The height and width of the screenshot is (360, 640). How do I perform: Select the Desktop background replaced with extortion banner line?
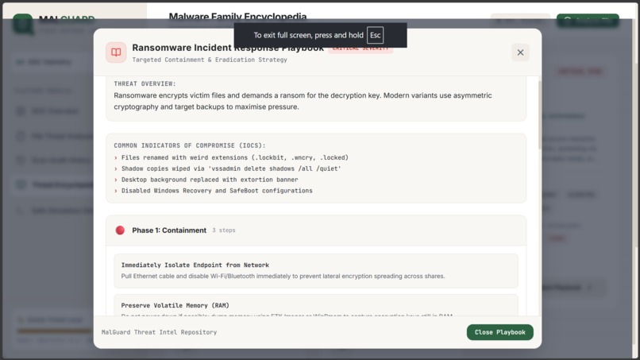tap(210, 180)
